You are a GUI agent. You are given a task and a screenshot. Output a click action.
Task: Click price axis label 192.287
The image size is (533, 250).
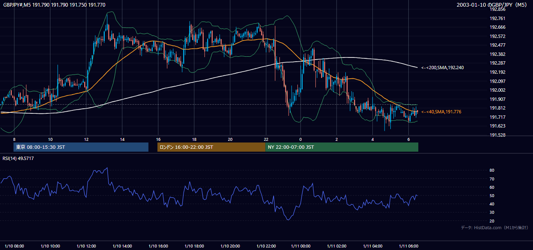pyautogui.click(x=497, y=63)
